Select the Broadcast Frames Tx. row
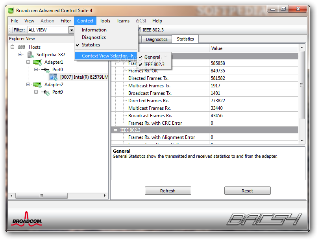The height and width of the screenshot is (240, 318). 205,93
